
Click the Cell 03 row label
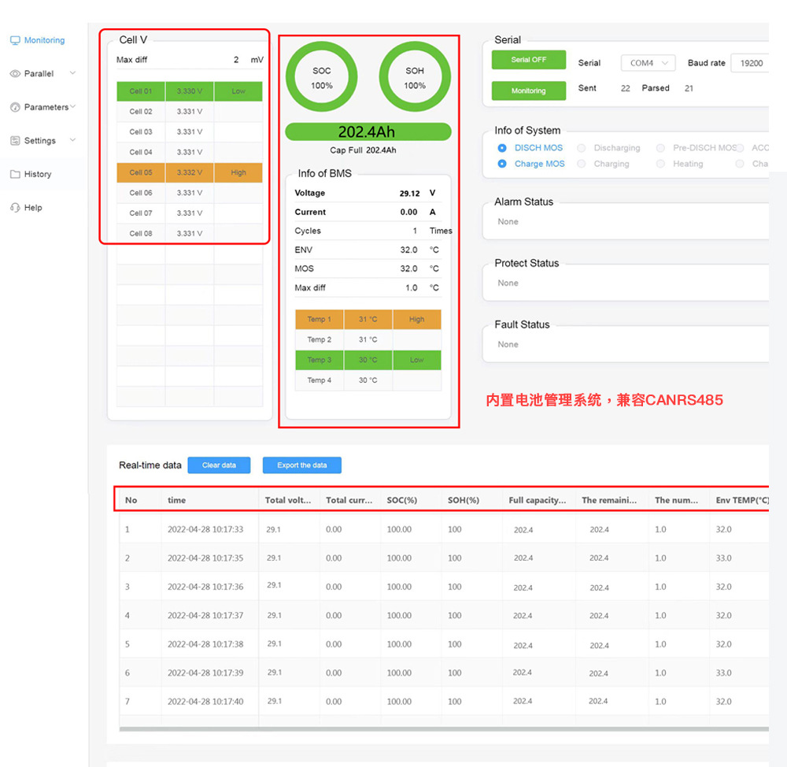[x=141, y=132]
